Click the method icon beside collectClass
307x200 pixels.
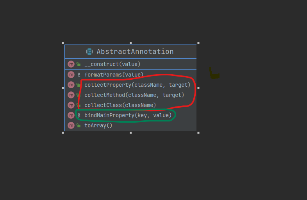[x=71, y=105]
